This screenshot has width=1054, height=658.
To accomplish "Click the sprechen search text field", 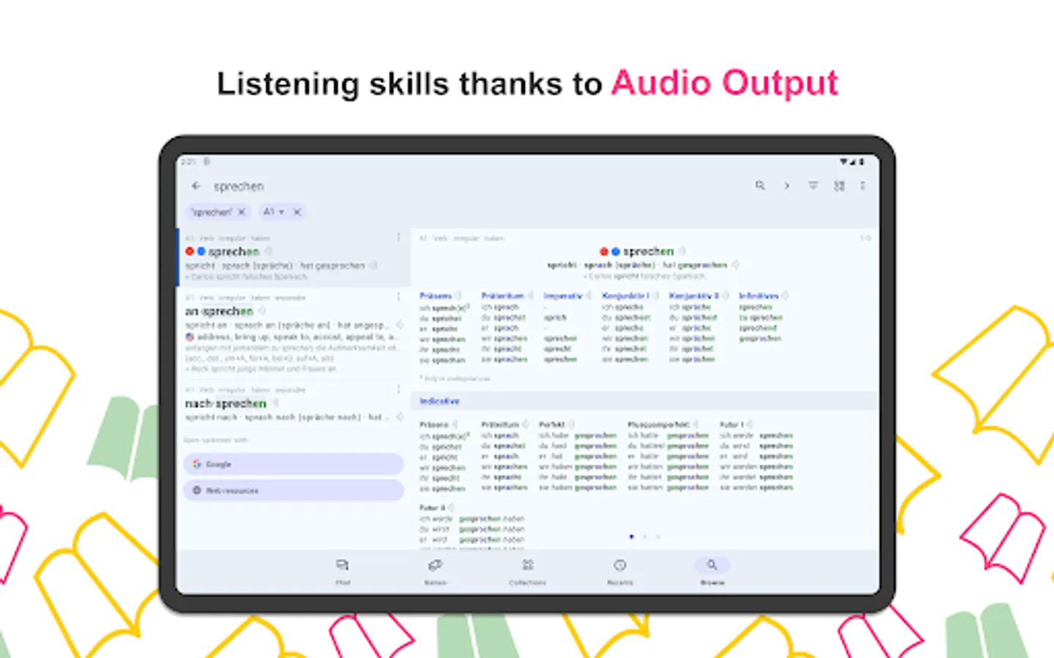I will [239, 186].
